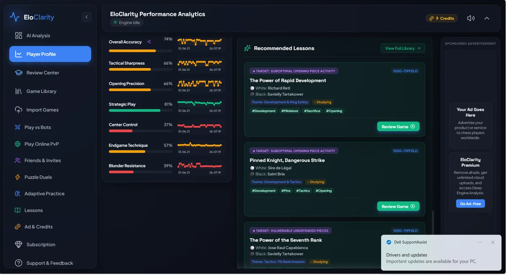
Task: Click the Overall Accuracy progress bar
Action: tap(141, 51)
